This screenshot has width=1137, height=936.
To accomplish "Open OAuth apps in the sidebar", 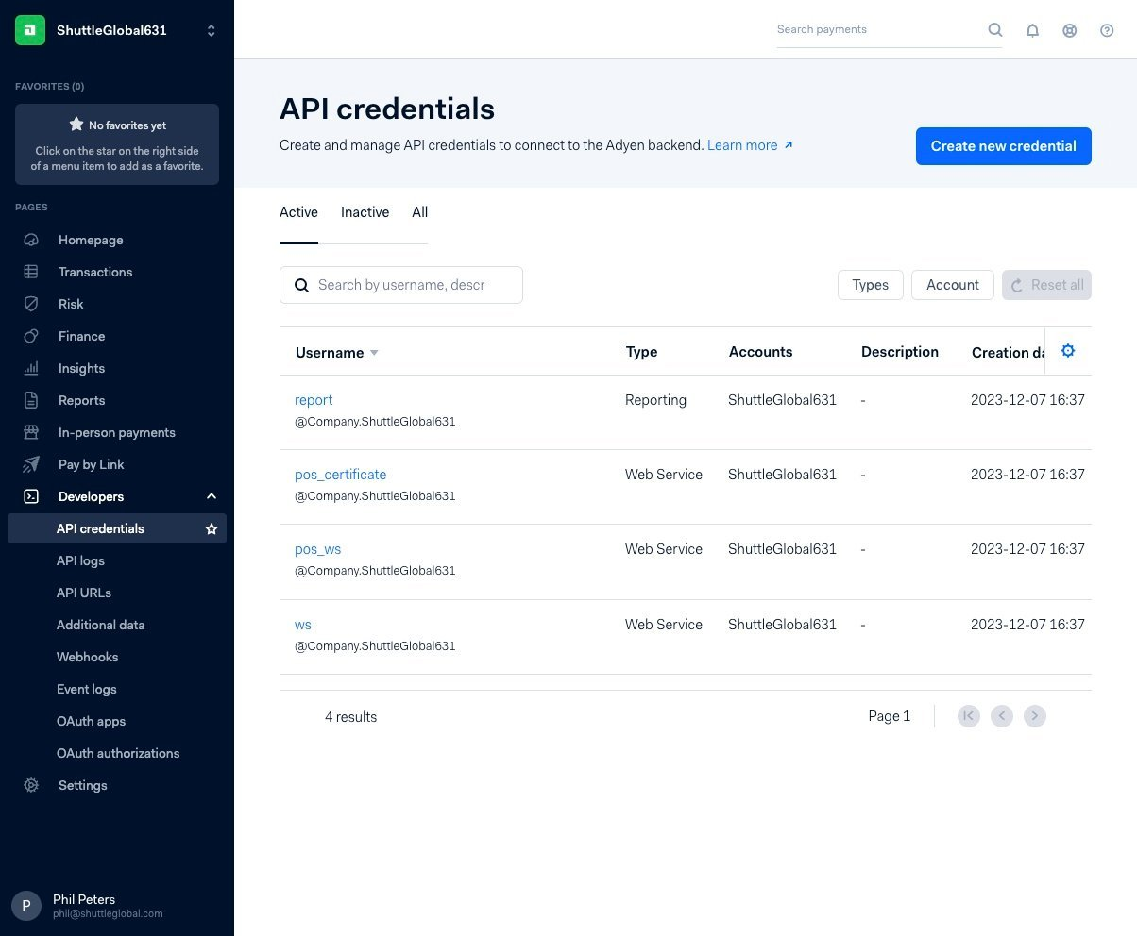I will [91, 721].
